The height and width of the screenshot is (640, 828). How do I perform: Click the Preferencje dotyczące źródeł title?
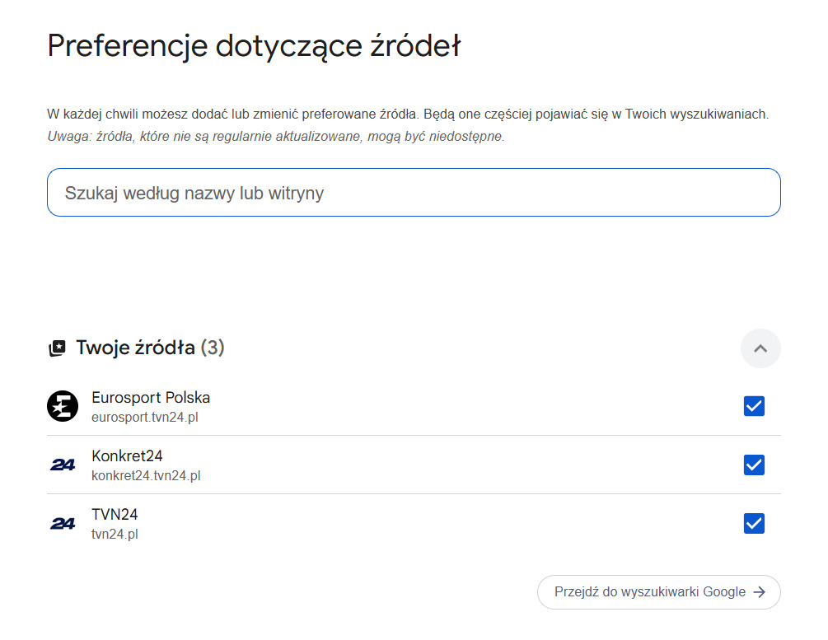[x=254, y=46]
